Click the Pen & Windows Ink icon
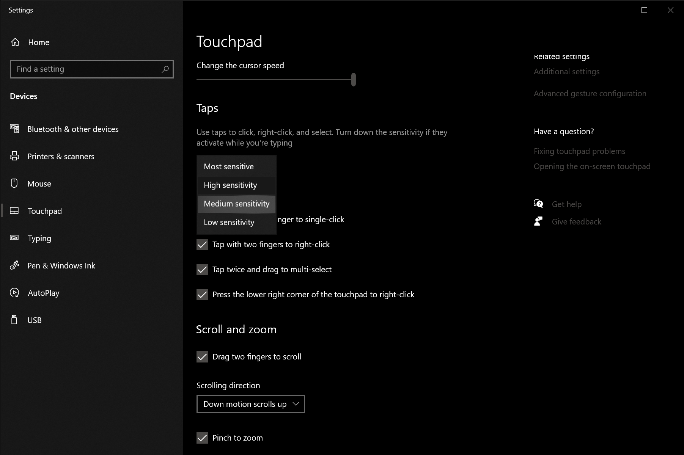This screenshot has width=684, height=455. (x=14, y=265)
